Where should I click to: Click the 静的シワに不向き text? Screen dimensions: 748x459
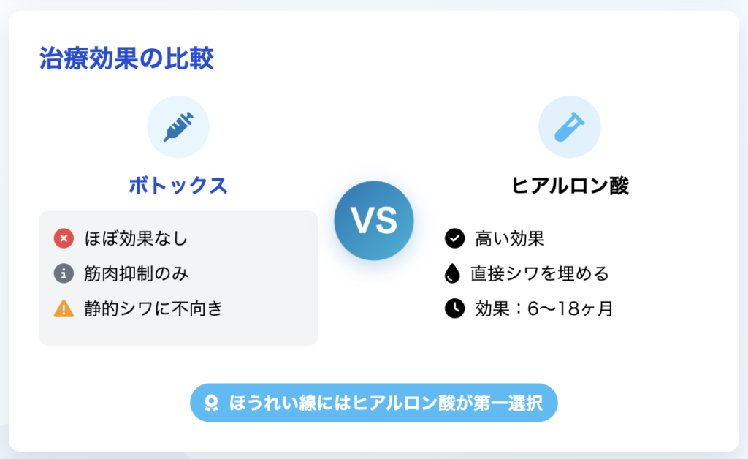(x=153, y=308)
